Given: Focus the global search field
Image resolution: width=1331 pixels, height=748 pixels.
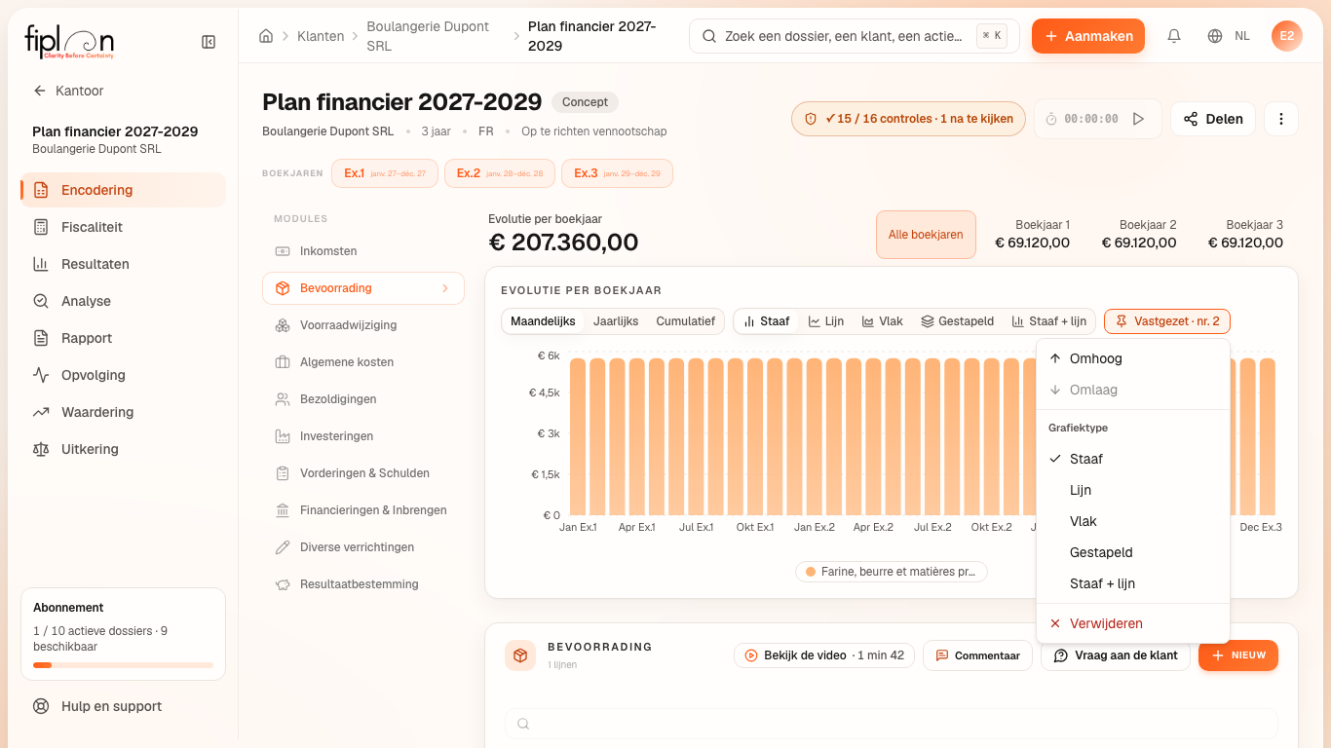Looking at the screenshot, I should click(855, 36).
